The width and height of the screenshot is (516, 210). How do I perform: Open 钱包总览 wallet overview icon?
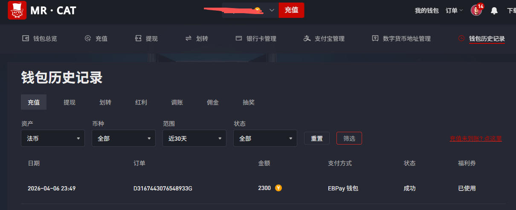tap(26, 38)
